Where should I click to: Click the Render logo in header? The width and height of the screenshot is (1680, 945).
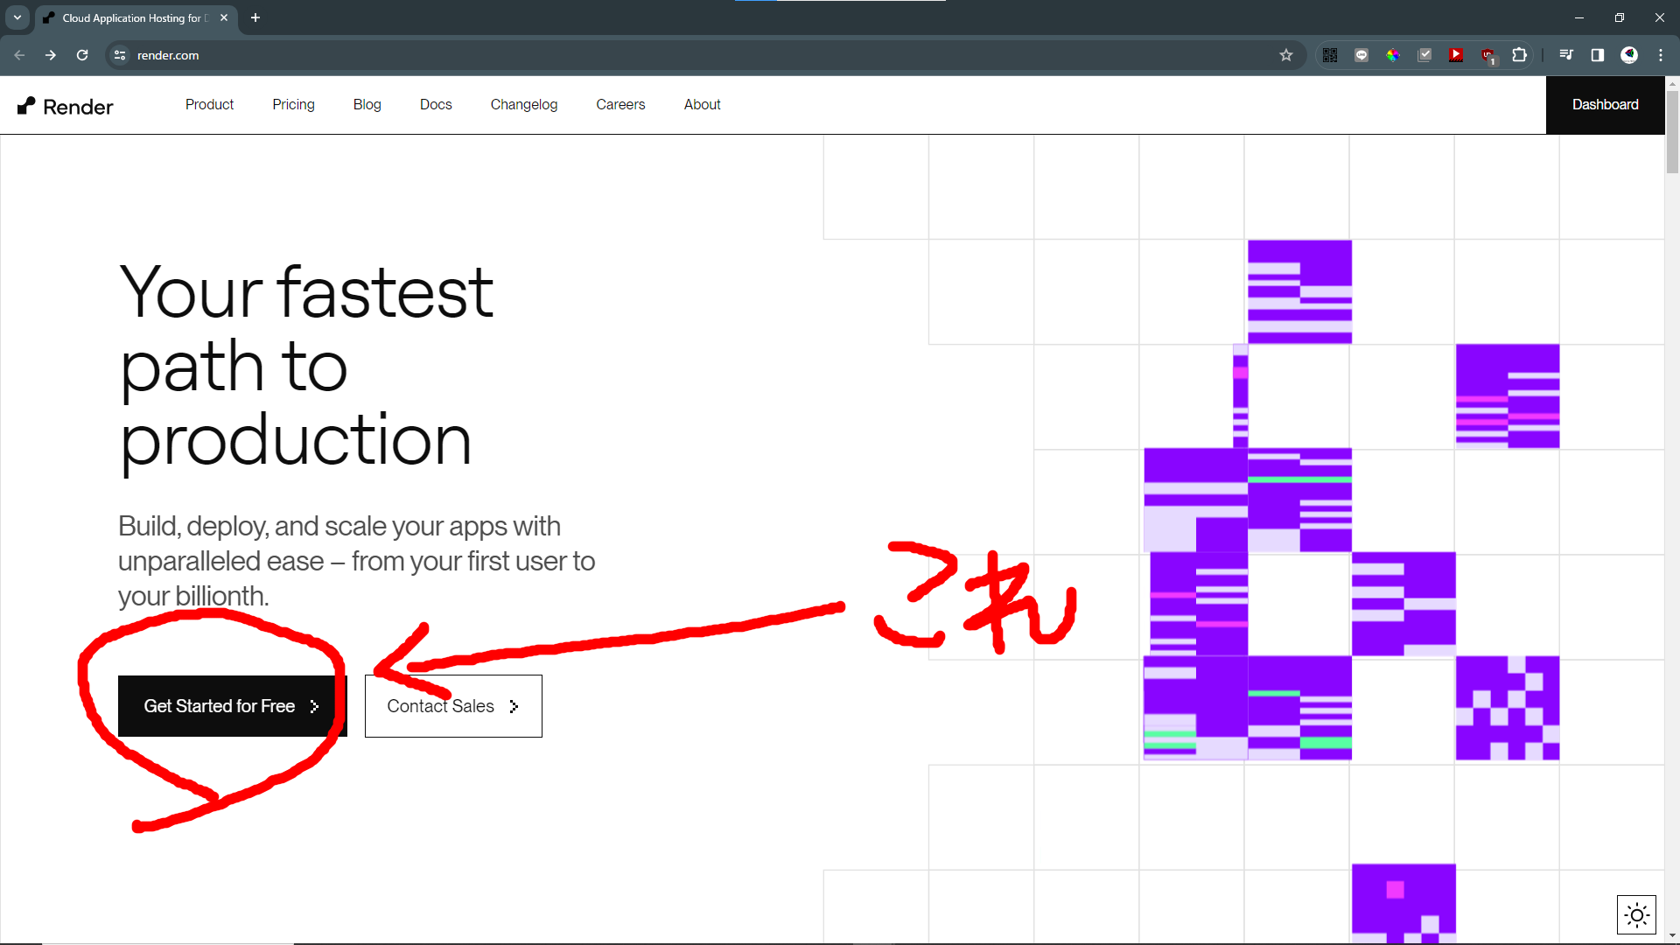pyautogui.click(x=66, y=106)
